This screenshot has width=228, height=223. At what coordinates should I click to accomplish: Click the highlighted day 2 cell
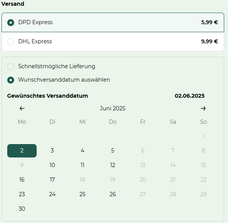tap(22, 151)
